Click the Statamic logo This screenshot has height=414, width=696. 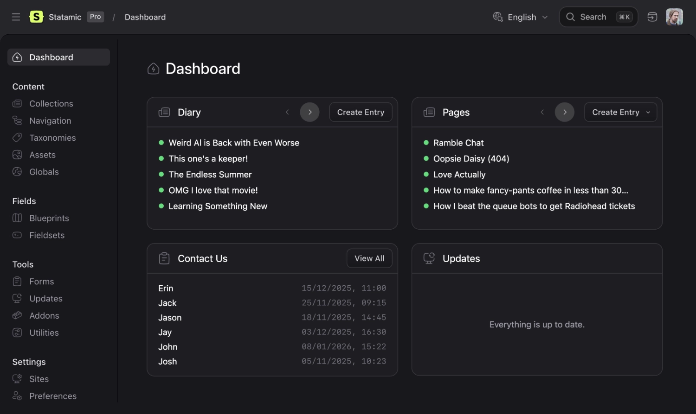pyautogui.click(x=36, y=17)
